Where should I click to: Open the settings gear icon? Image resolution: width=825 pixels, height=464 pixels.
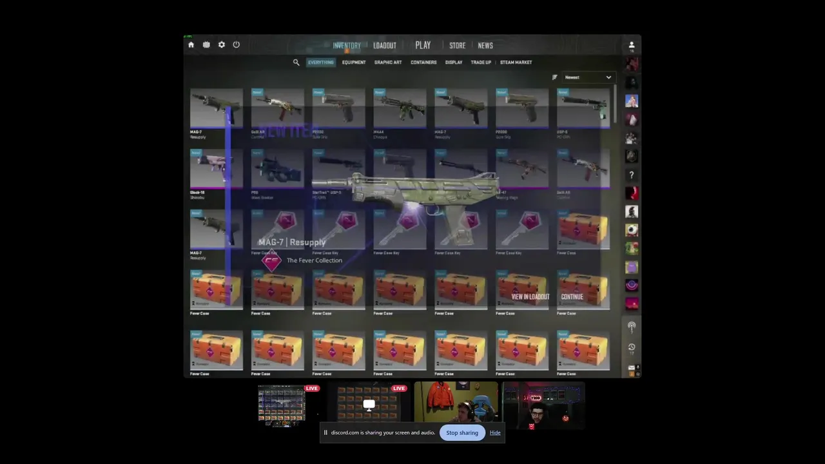[221, 45]
